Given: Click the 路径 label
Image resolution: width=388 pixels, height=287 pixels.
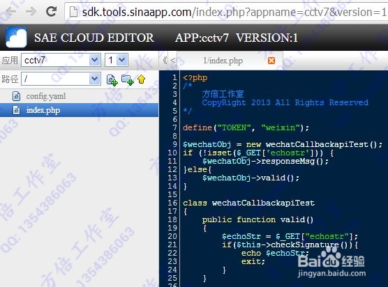Looking at the screenshot, I should (10, 79).
